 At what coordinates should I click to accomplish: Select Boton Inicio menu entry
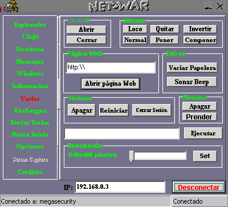[30, 134]
